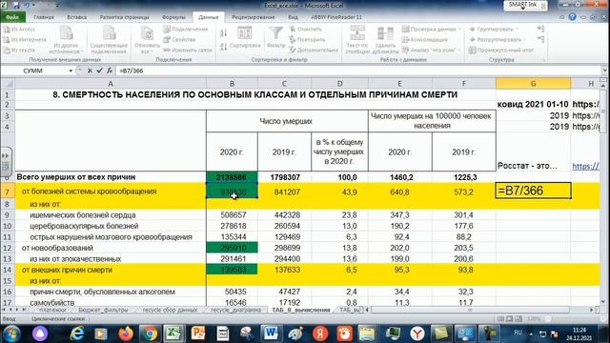This screenshot has height=343, width=610.
Task: Open Advanced filter (Дополнительно)
Action: (x=314, y=50)
